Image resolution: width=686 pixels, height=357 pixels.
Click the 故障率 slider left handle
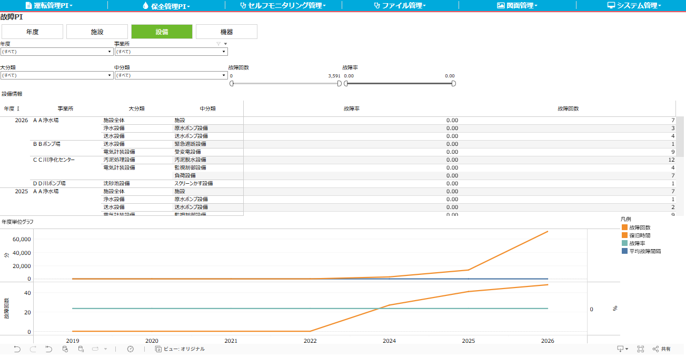tap(346, 83)
